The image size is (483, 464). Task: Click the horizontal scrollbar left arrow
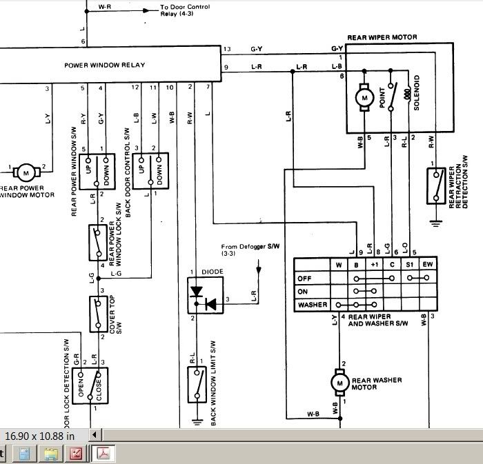click(x=96, y=435)
